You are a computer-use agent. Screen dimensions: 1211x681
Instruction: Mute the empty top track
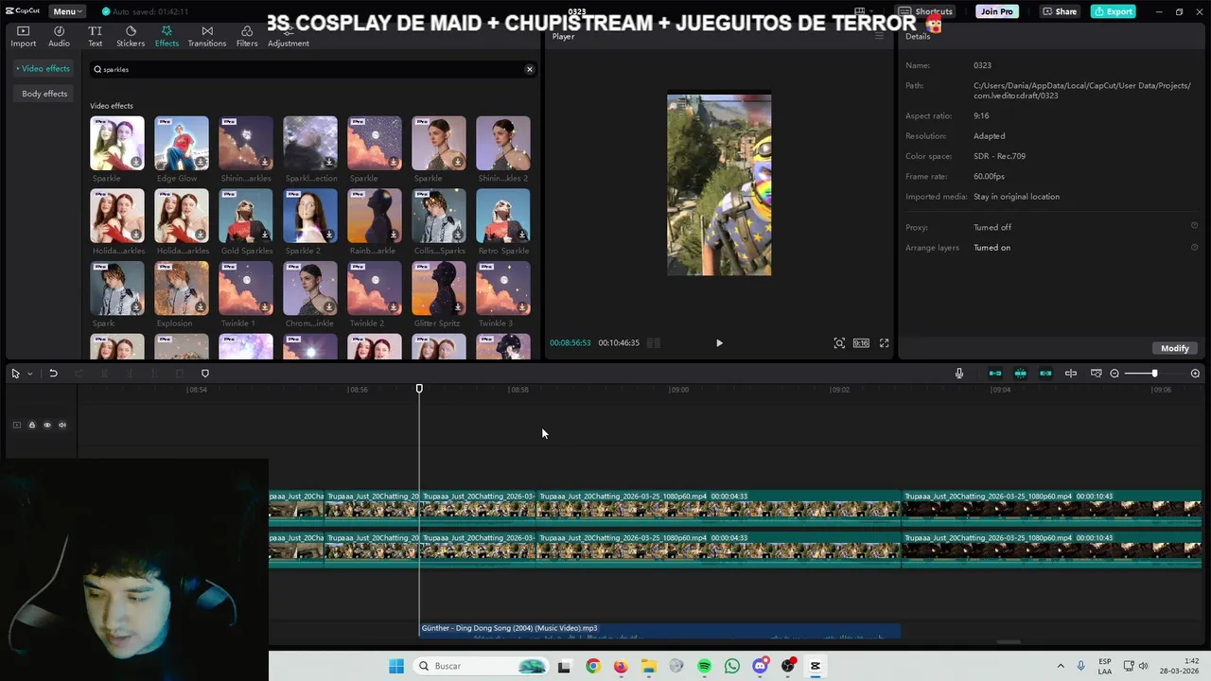coord(62,425)
